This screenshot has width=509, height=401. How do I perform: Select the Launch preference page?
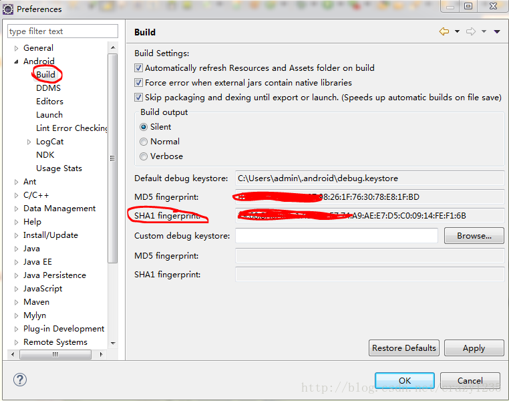49,114
